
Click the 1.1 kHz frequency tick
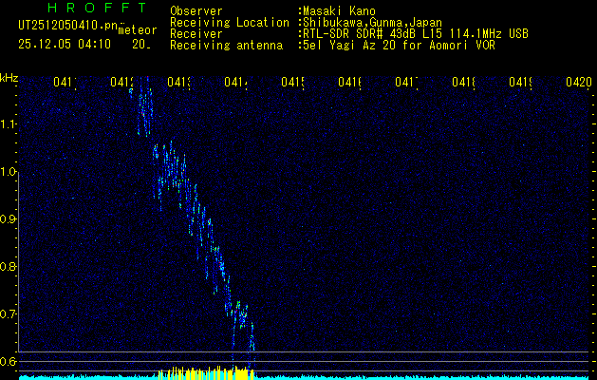(9, 124)
